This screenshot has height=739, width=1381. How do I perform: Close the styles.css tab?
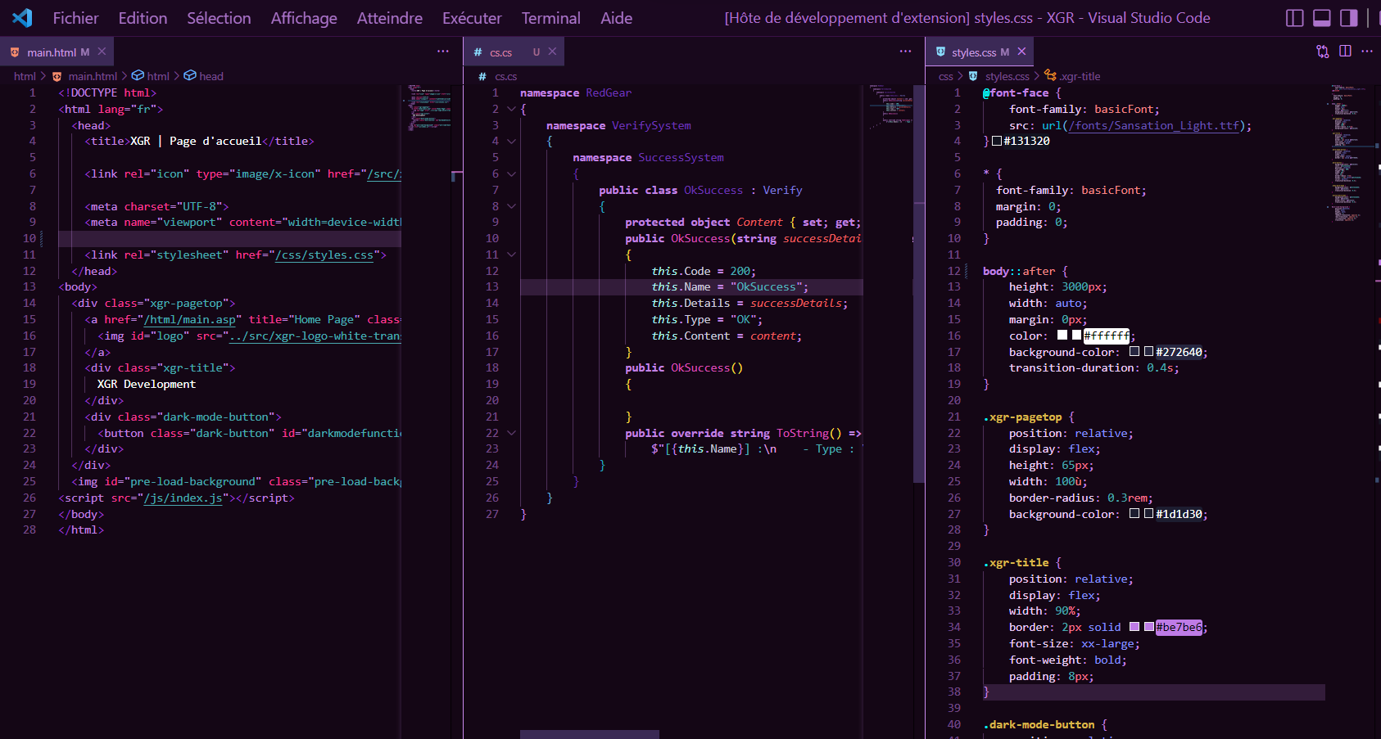coord(1021,52)
